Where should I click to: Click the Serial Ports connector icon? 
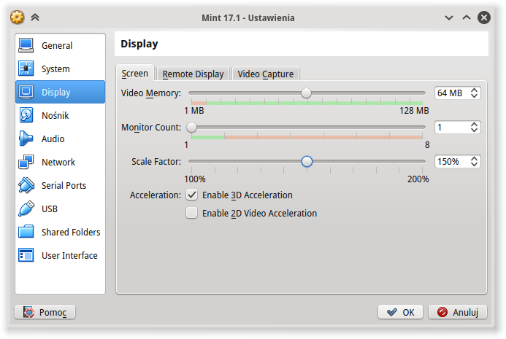(26, 185)
